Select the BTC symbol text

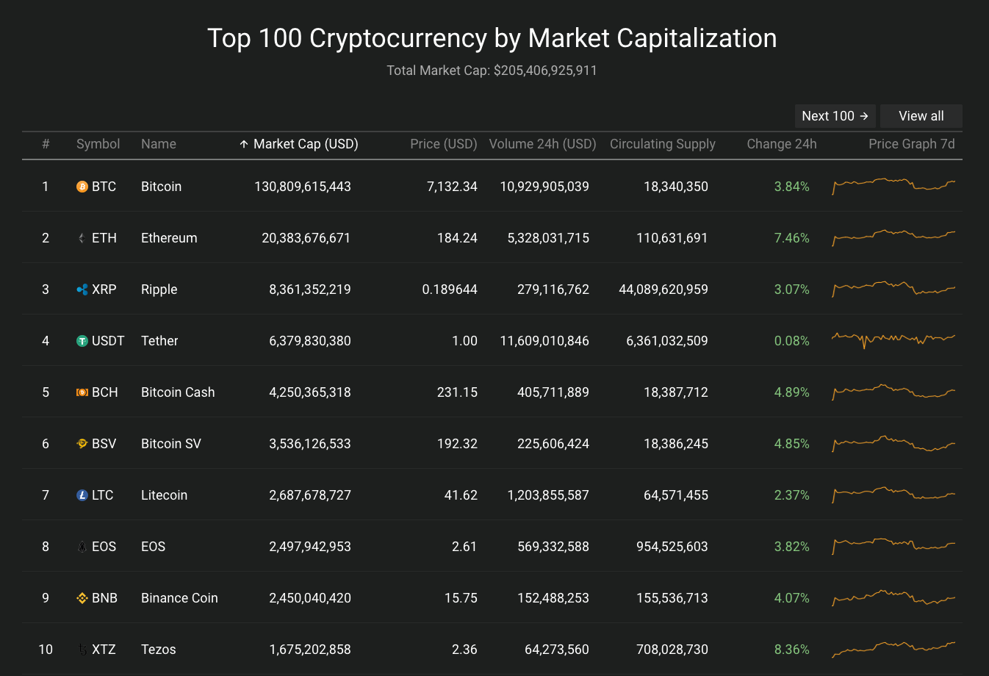pyautogui.click(x=104, y=187)
